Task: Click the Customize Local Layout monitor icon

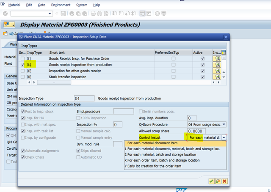Action: [x=164, y=13]
